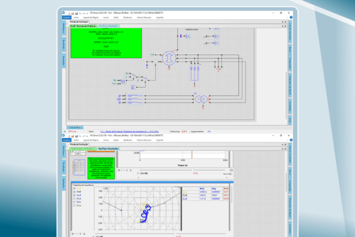Click the Save icon in top window toolbar

[76, 14]
